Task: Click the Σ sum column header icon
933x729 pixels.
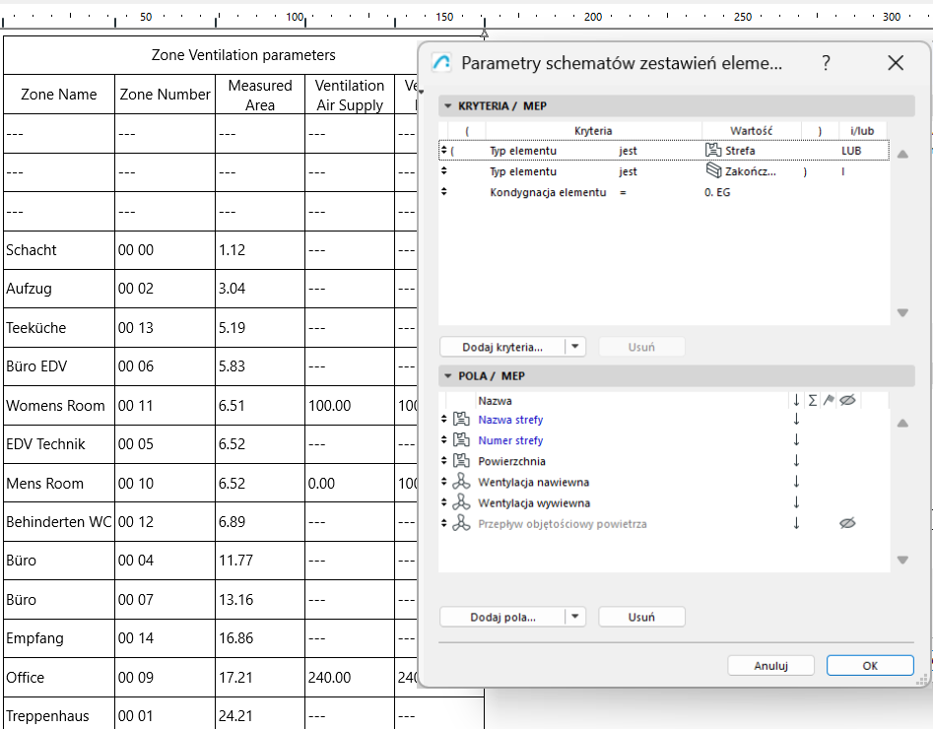Action: click(x=811, y=400)
